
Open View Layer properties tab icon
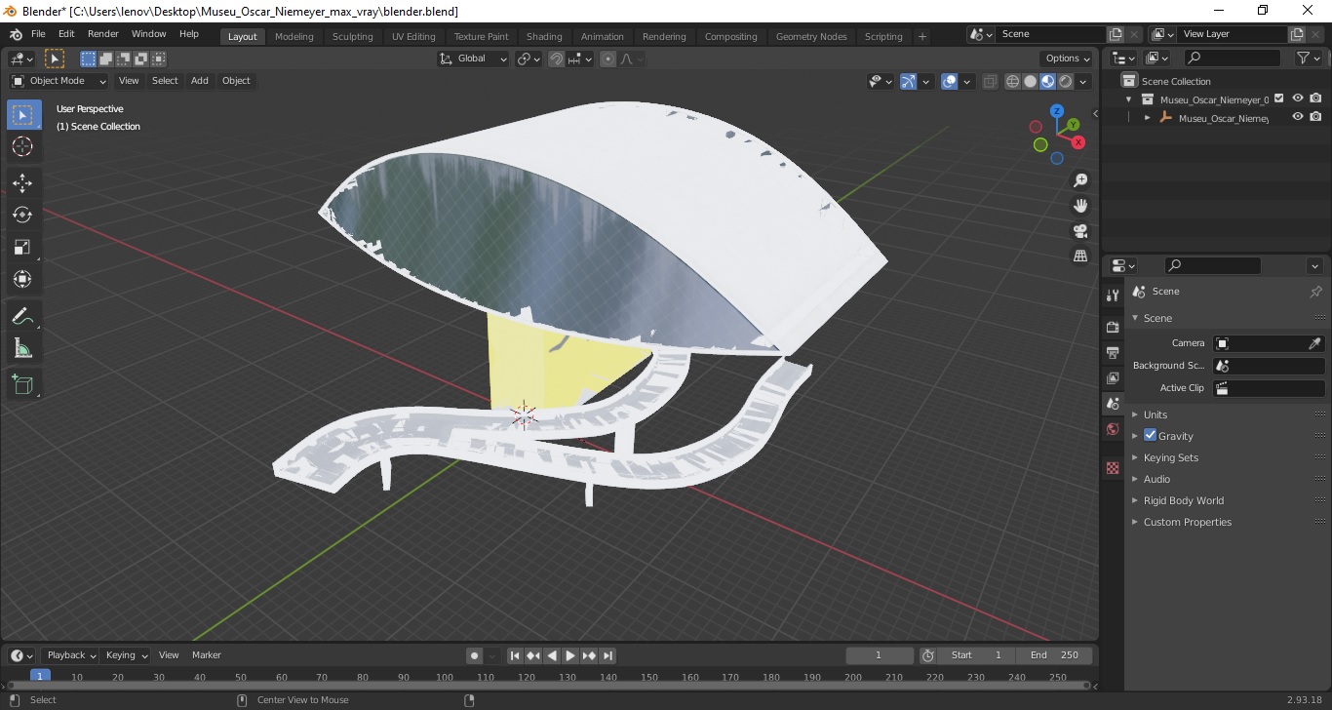point(1113,377)
